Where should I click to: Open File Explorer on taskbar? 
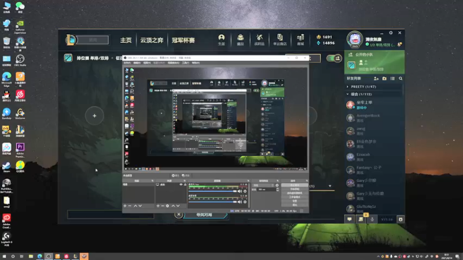coord(31,256)
